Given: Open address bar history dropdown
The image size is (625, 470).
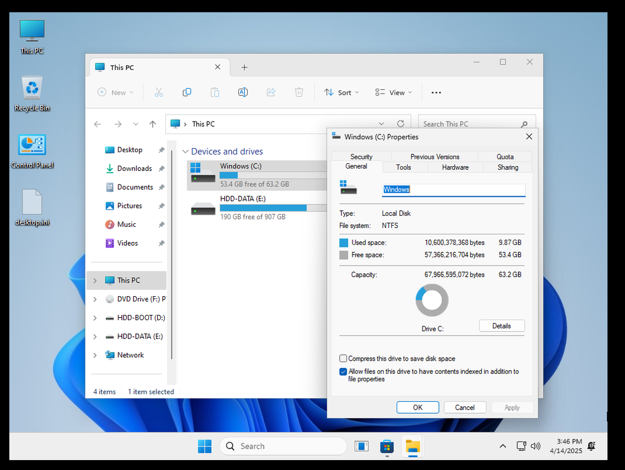Looking at the screenshot, I should (x=381, y=124).
